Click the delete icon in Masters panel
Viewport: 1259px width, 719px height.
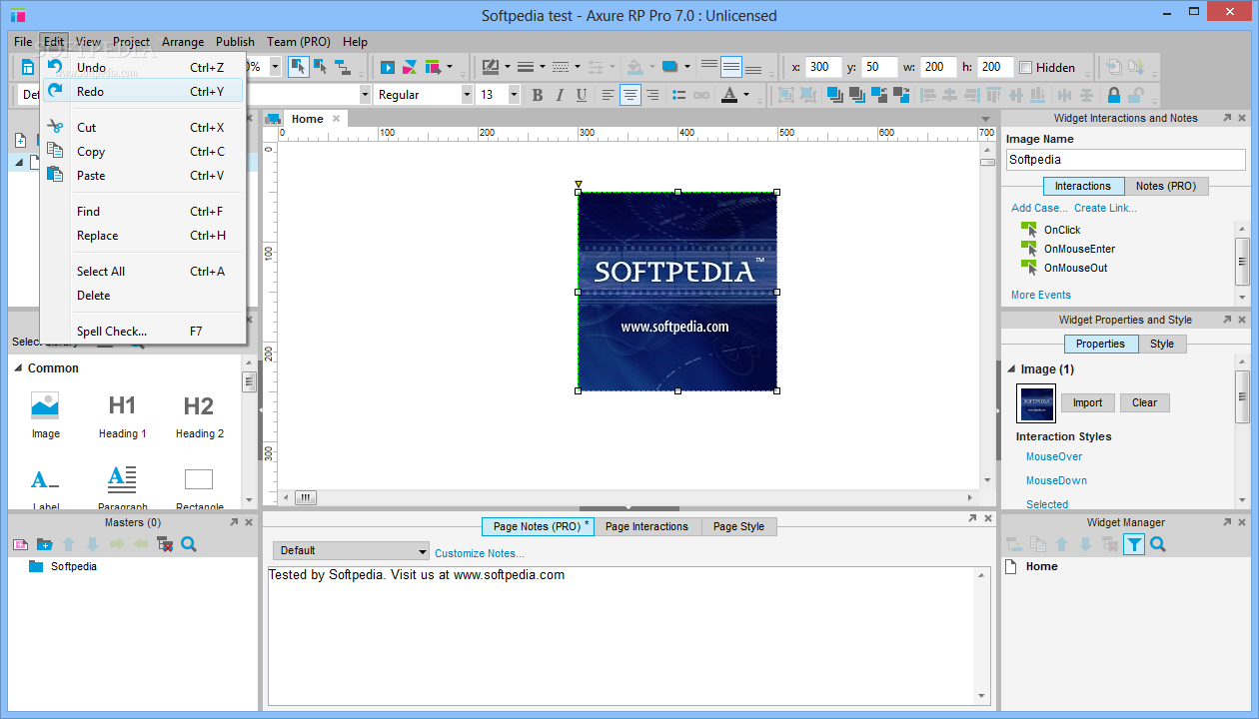click(165, 544)
